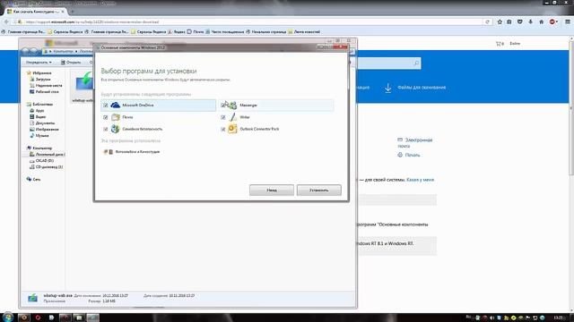This screenshot has height=322, width=574.
Task: Open the Firefox downloads arrow icon
Action: (x=530, y=21)
